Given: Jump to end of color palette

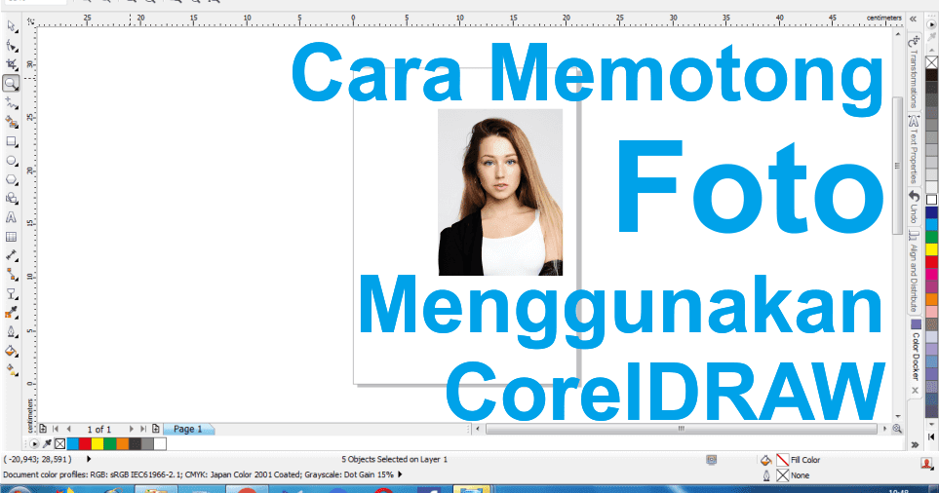Looking at the screenshot, I should 932,437.
